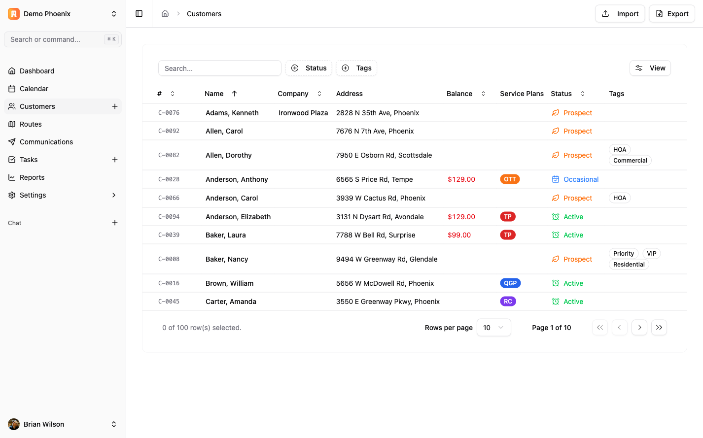Expand the Settings submenu chevron

click(114, 195)
